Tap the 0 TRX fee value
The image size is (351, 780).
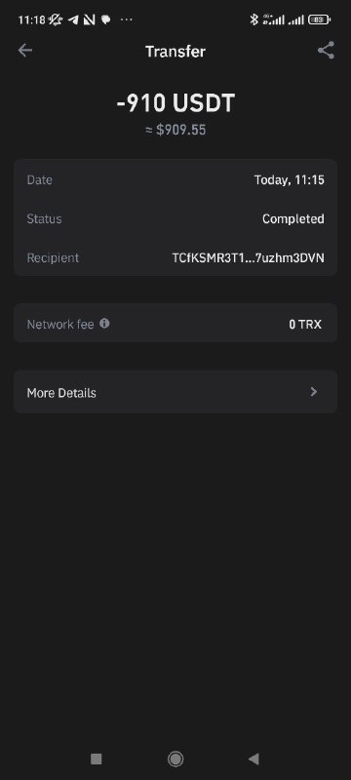pyautogui.click(x=305, y=325)
